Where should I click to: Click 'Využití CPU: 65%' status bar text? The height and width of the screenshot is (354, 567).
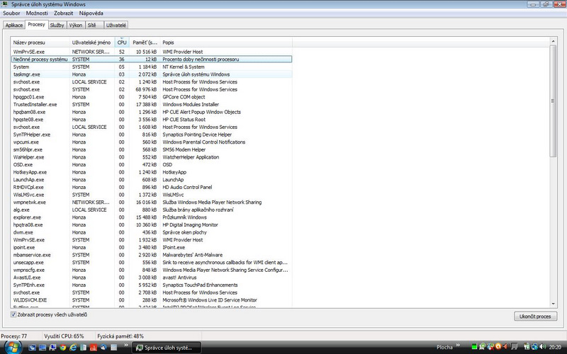pyautogui.click(x=64, y=336)
